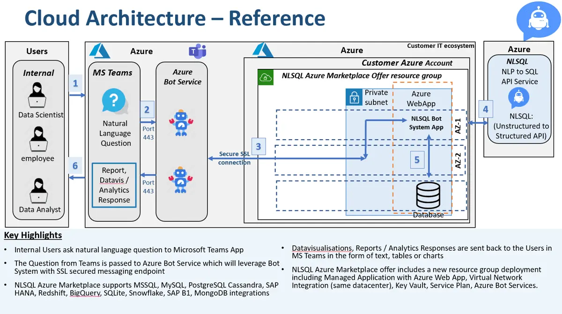Click the Data Scientist user icon
Image resolution: width=562 pixels, height=314 pixels.
pos(37,95)
